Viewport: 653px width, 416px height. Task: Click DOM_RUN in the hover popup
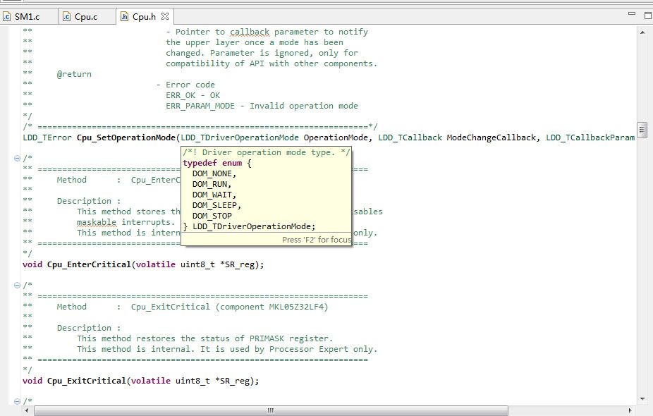pyautogui.click(x=212, y=184)
